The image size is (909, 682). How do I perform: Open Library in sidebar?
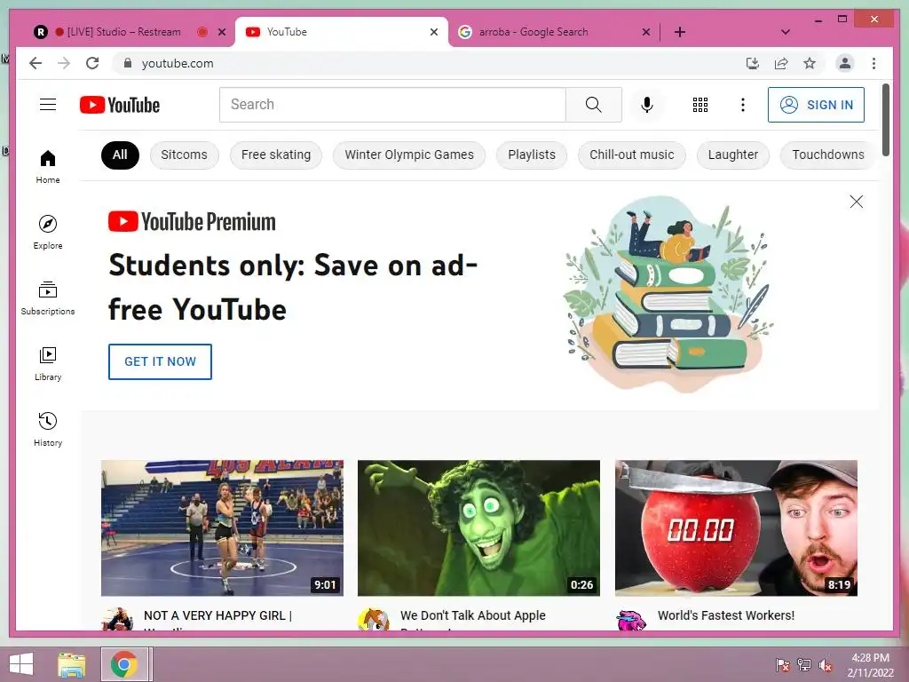(48, 363)
